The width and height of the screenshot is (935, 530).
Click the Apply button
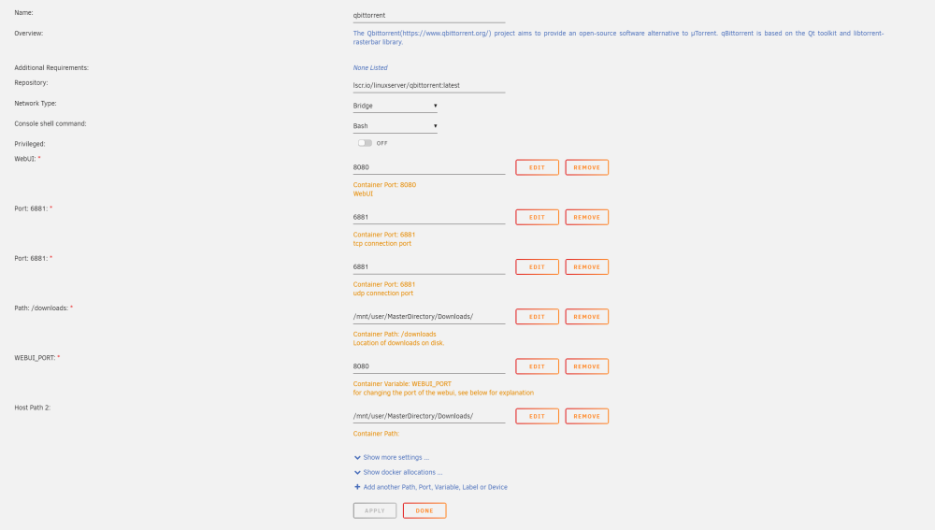[x=375, y=511]
